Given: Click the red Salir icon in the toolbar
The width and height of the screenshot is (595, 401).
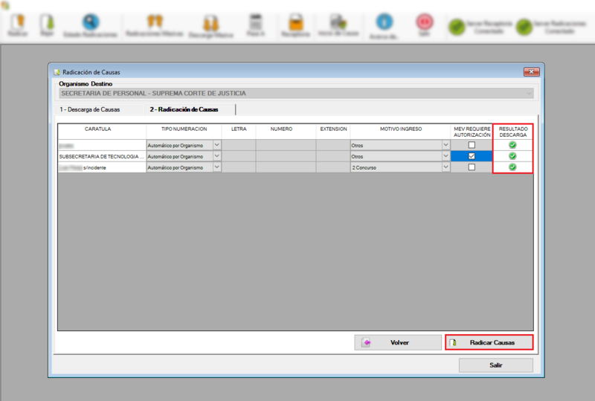Looking at the screenshot, I should 424,22.
